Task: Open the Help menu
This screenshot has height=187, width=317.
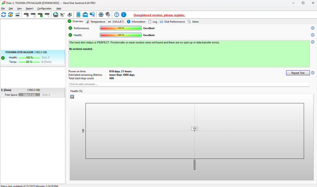Action: (x=59, y=8)
